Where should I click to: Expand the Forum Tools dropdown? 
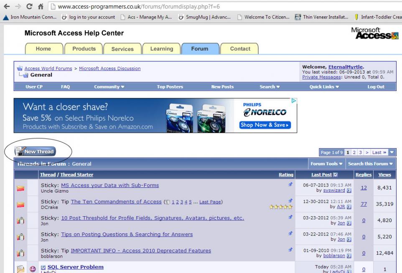tap(327, 164)
